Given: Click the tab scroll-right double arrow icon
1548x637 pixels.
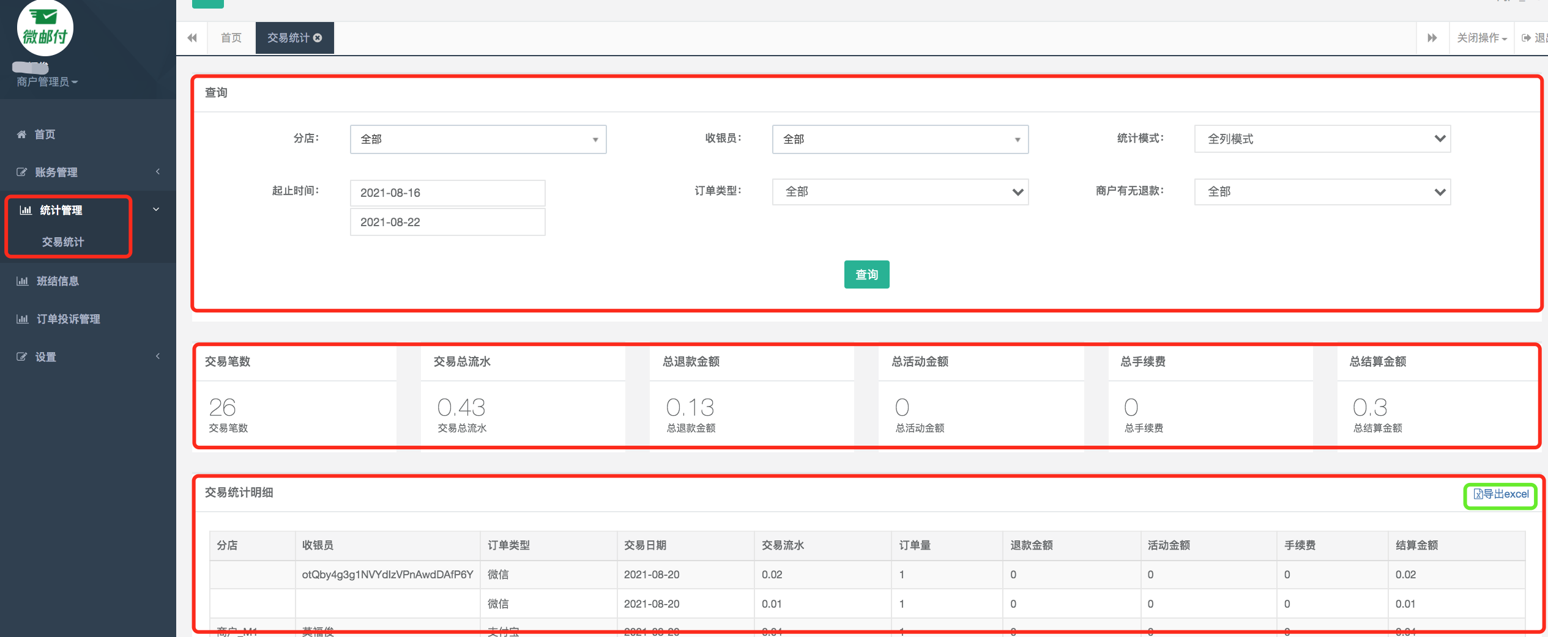Looking at the screenshot, I should click(1432, 38).
